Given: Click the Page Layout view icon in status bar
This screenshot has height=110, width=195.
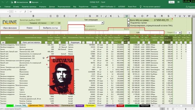Looking at the screenshot, I should (x=168, y=109).
